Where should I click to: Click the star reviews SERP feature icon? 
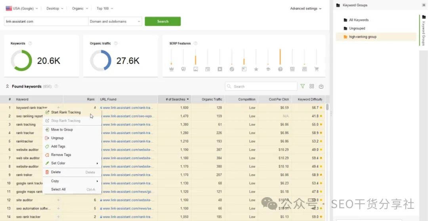click(x=256, y=69)
